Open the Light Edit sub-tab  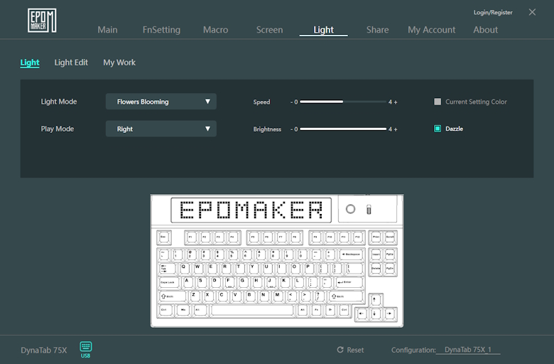tap(71, 63)
